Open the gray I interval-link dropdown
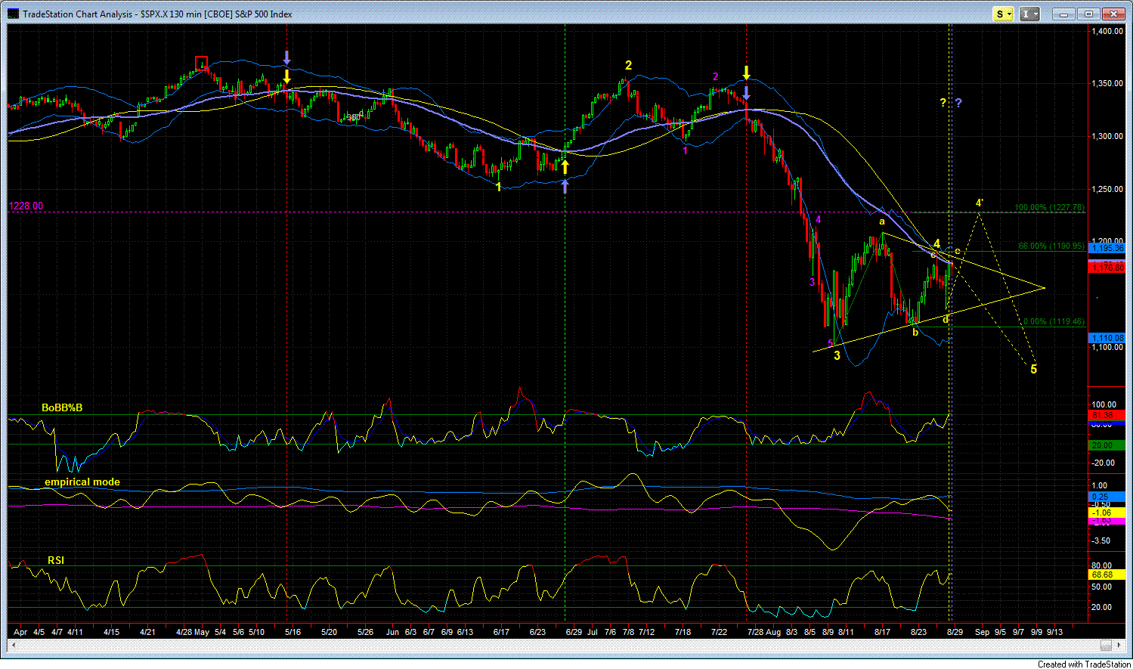Viewport: 1133px width, 669px height. (1029, 14)
